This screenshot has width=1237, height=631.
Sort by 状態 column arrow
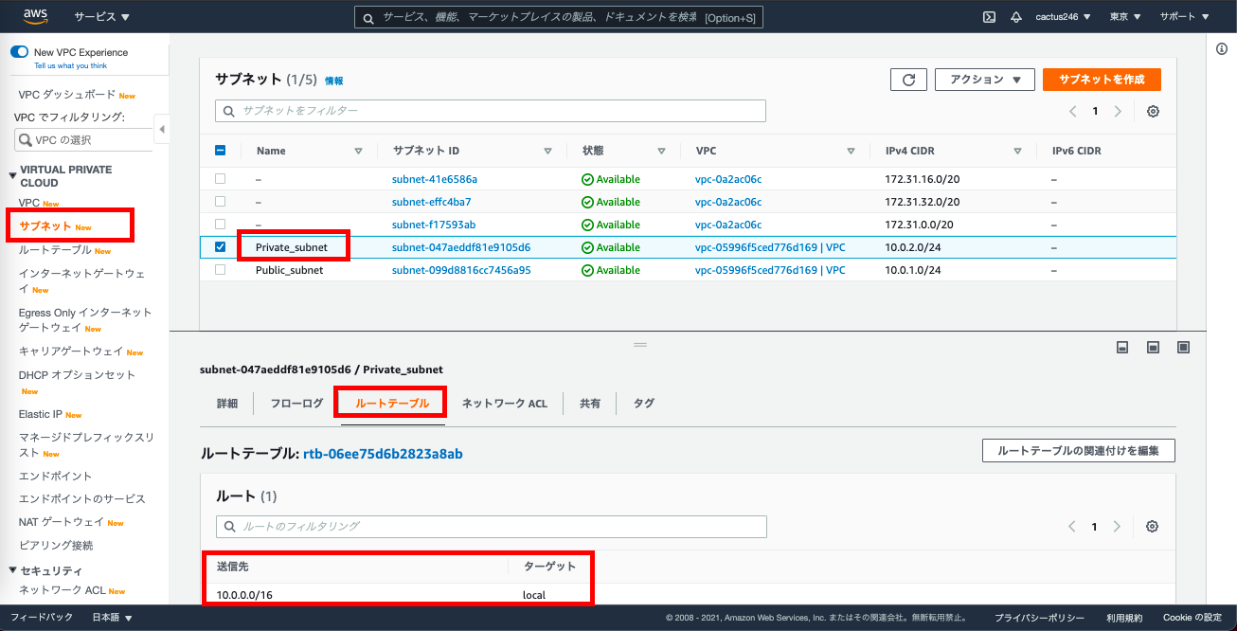click(661, 151)
